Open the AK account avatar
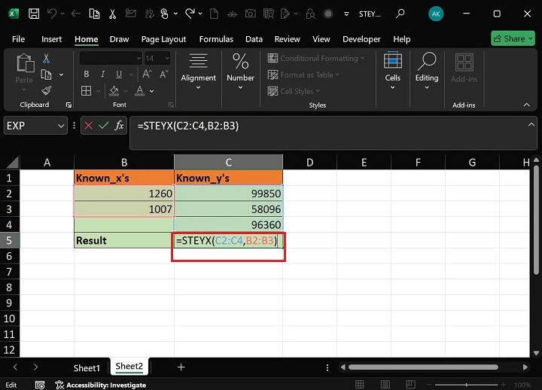Image resolution: width=542 pixels, height=390 pixels. tap(436, 14)
